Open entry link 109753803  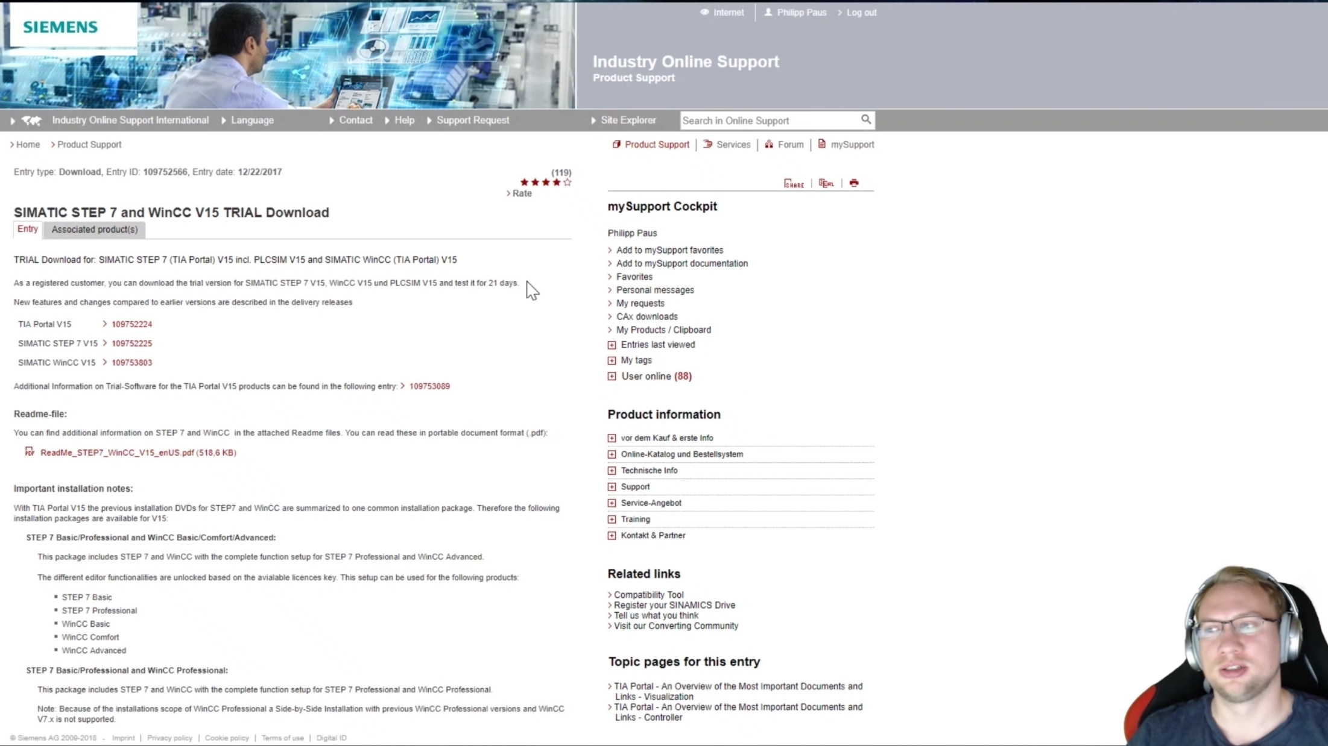coord(131,363)
